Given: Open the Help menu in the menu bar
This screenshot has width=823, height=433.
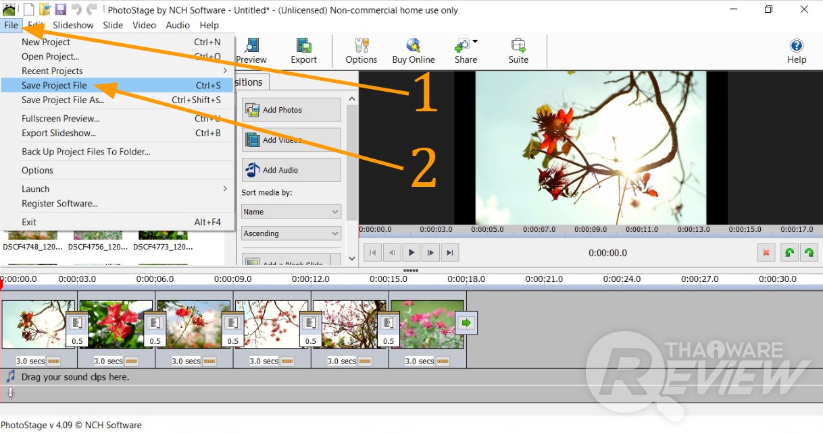Looking at the screenshot, I should tap(209, 25).
